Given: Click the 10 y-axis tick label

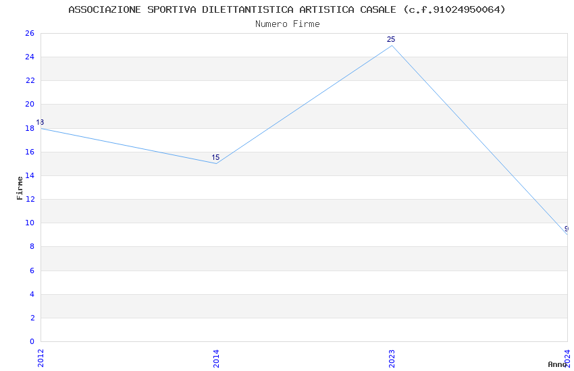Looking at the screenshot, I should coord(30,223).
